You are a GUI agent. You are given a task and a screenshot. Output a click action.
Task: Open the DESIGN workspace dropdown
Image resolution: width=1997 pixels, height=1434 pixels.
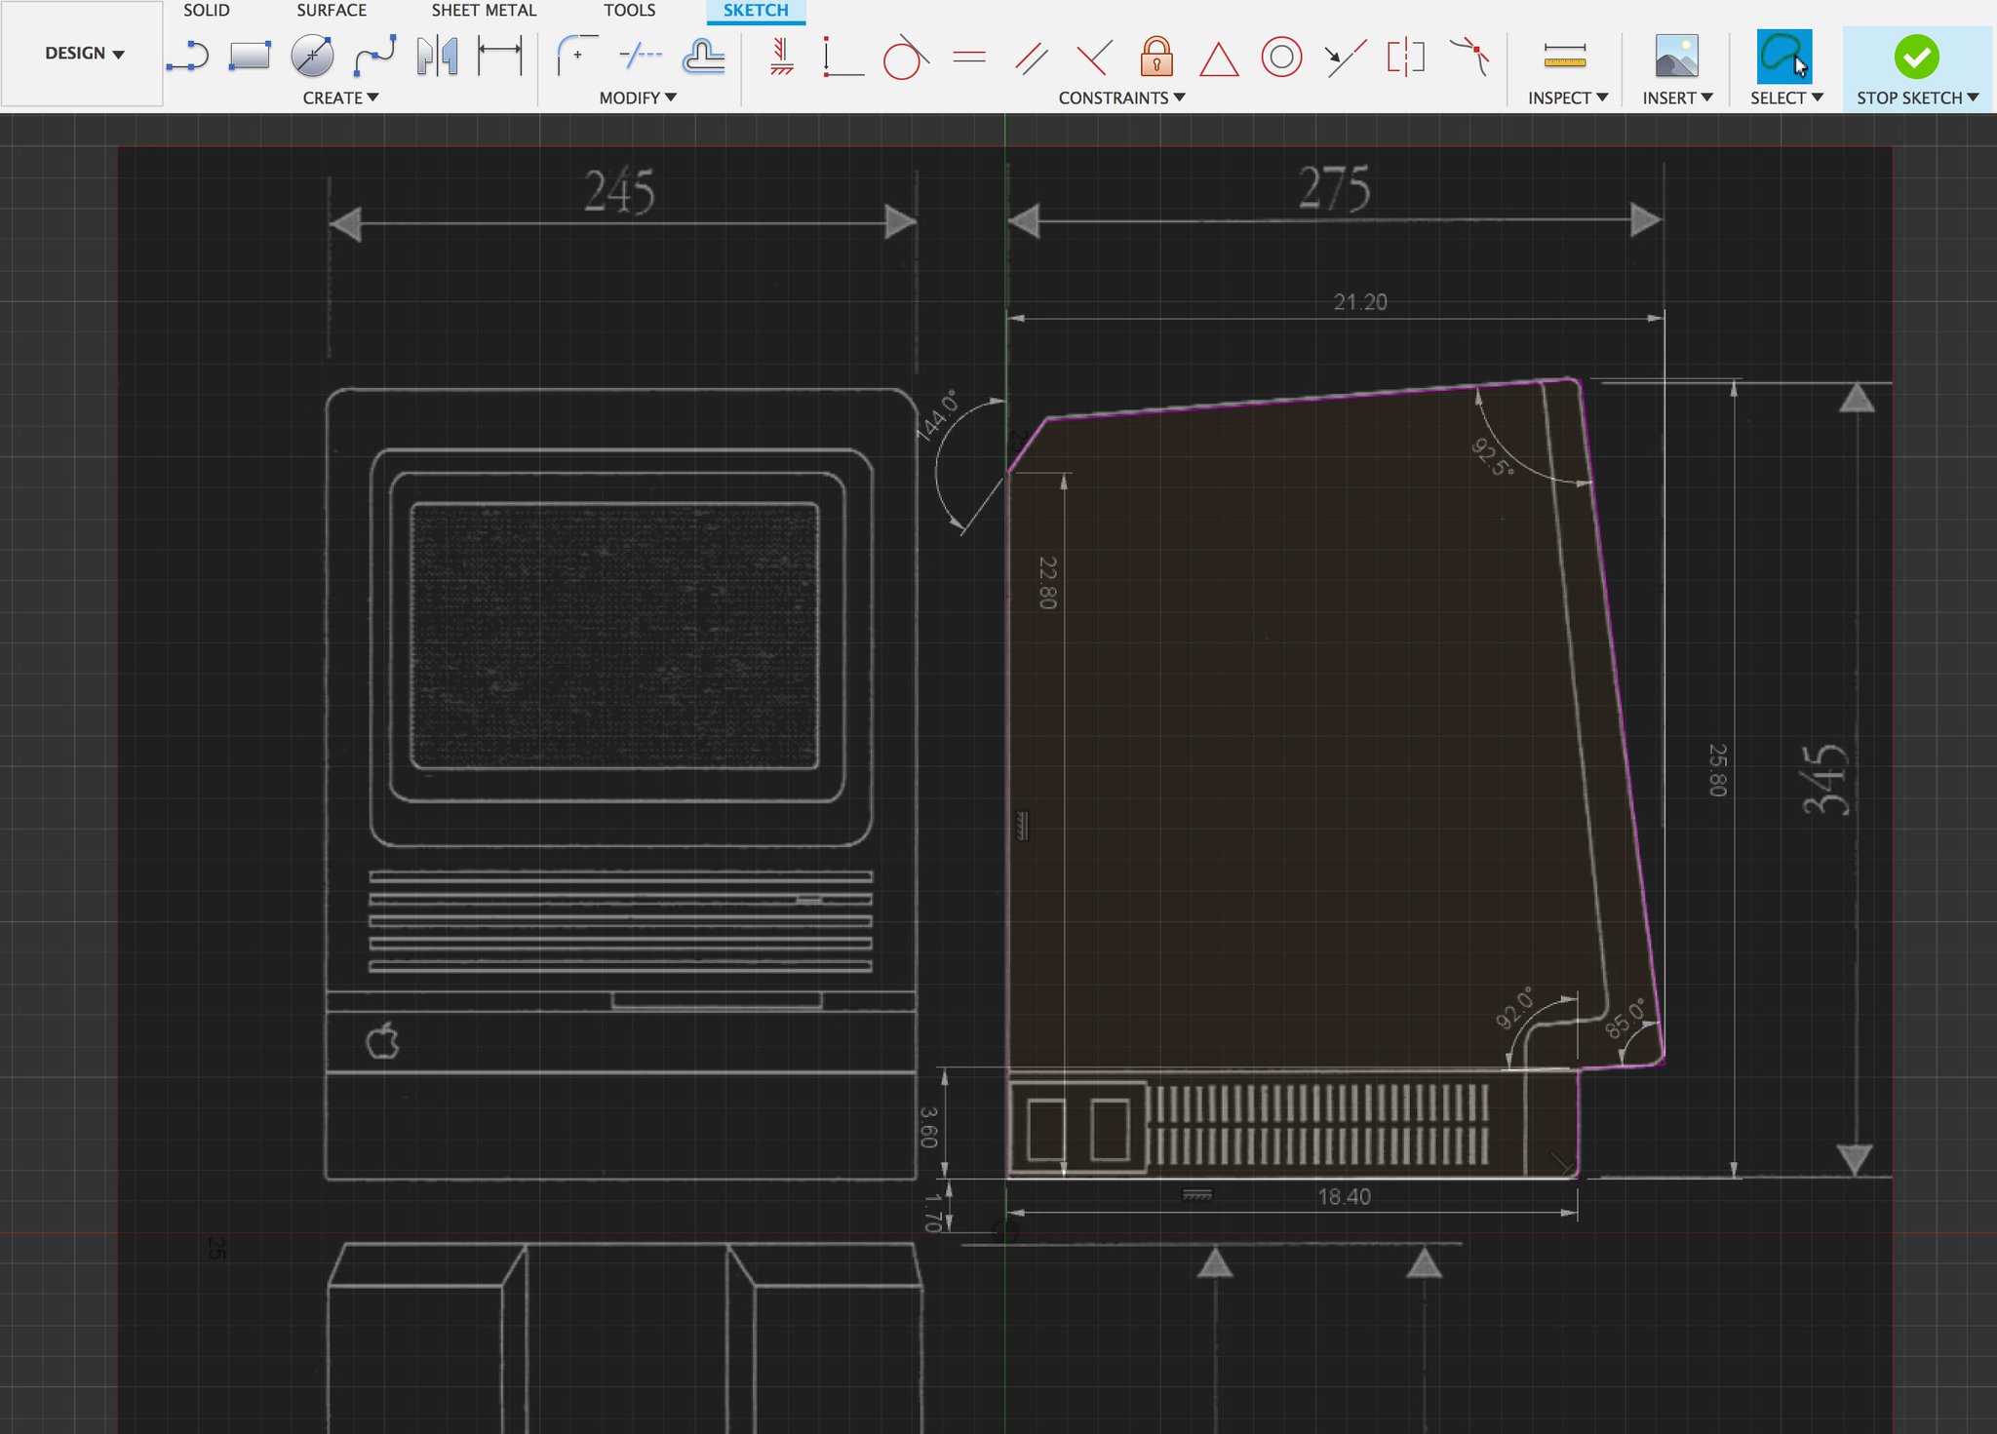[84, 54]
